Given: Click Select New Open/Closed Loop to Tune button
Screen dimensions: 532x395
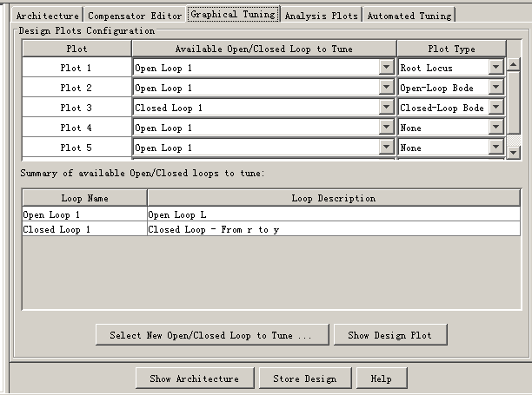Looking at the screenshot, I should [x=212, y=335].
